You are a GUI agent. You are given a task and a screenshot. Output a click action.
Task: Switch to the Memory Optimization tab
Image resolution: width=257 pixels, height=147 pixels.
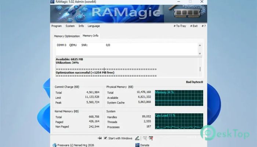pos(67,36)
